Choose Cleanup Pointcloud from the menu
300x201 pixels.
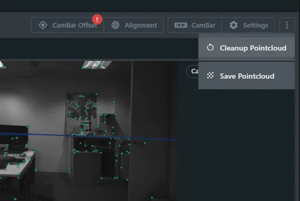pos(247,48)
